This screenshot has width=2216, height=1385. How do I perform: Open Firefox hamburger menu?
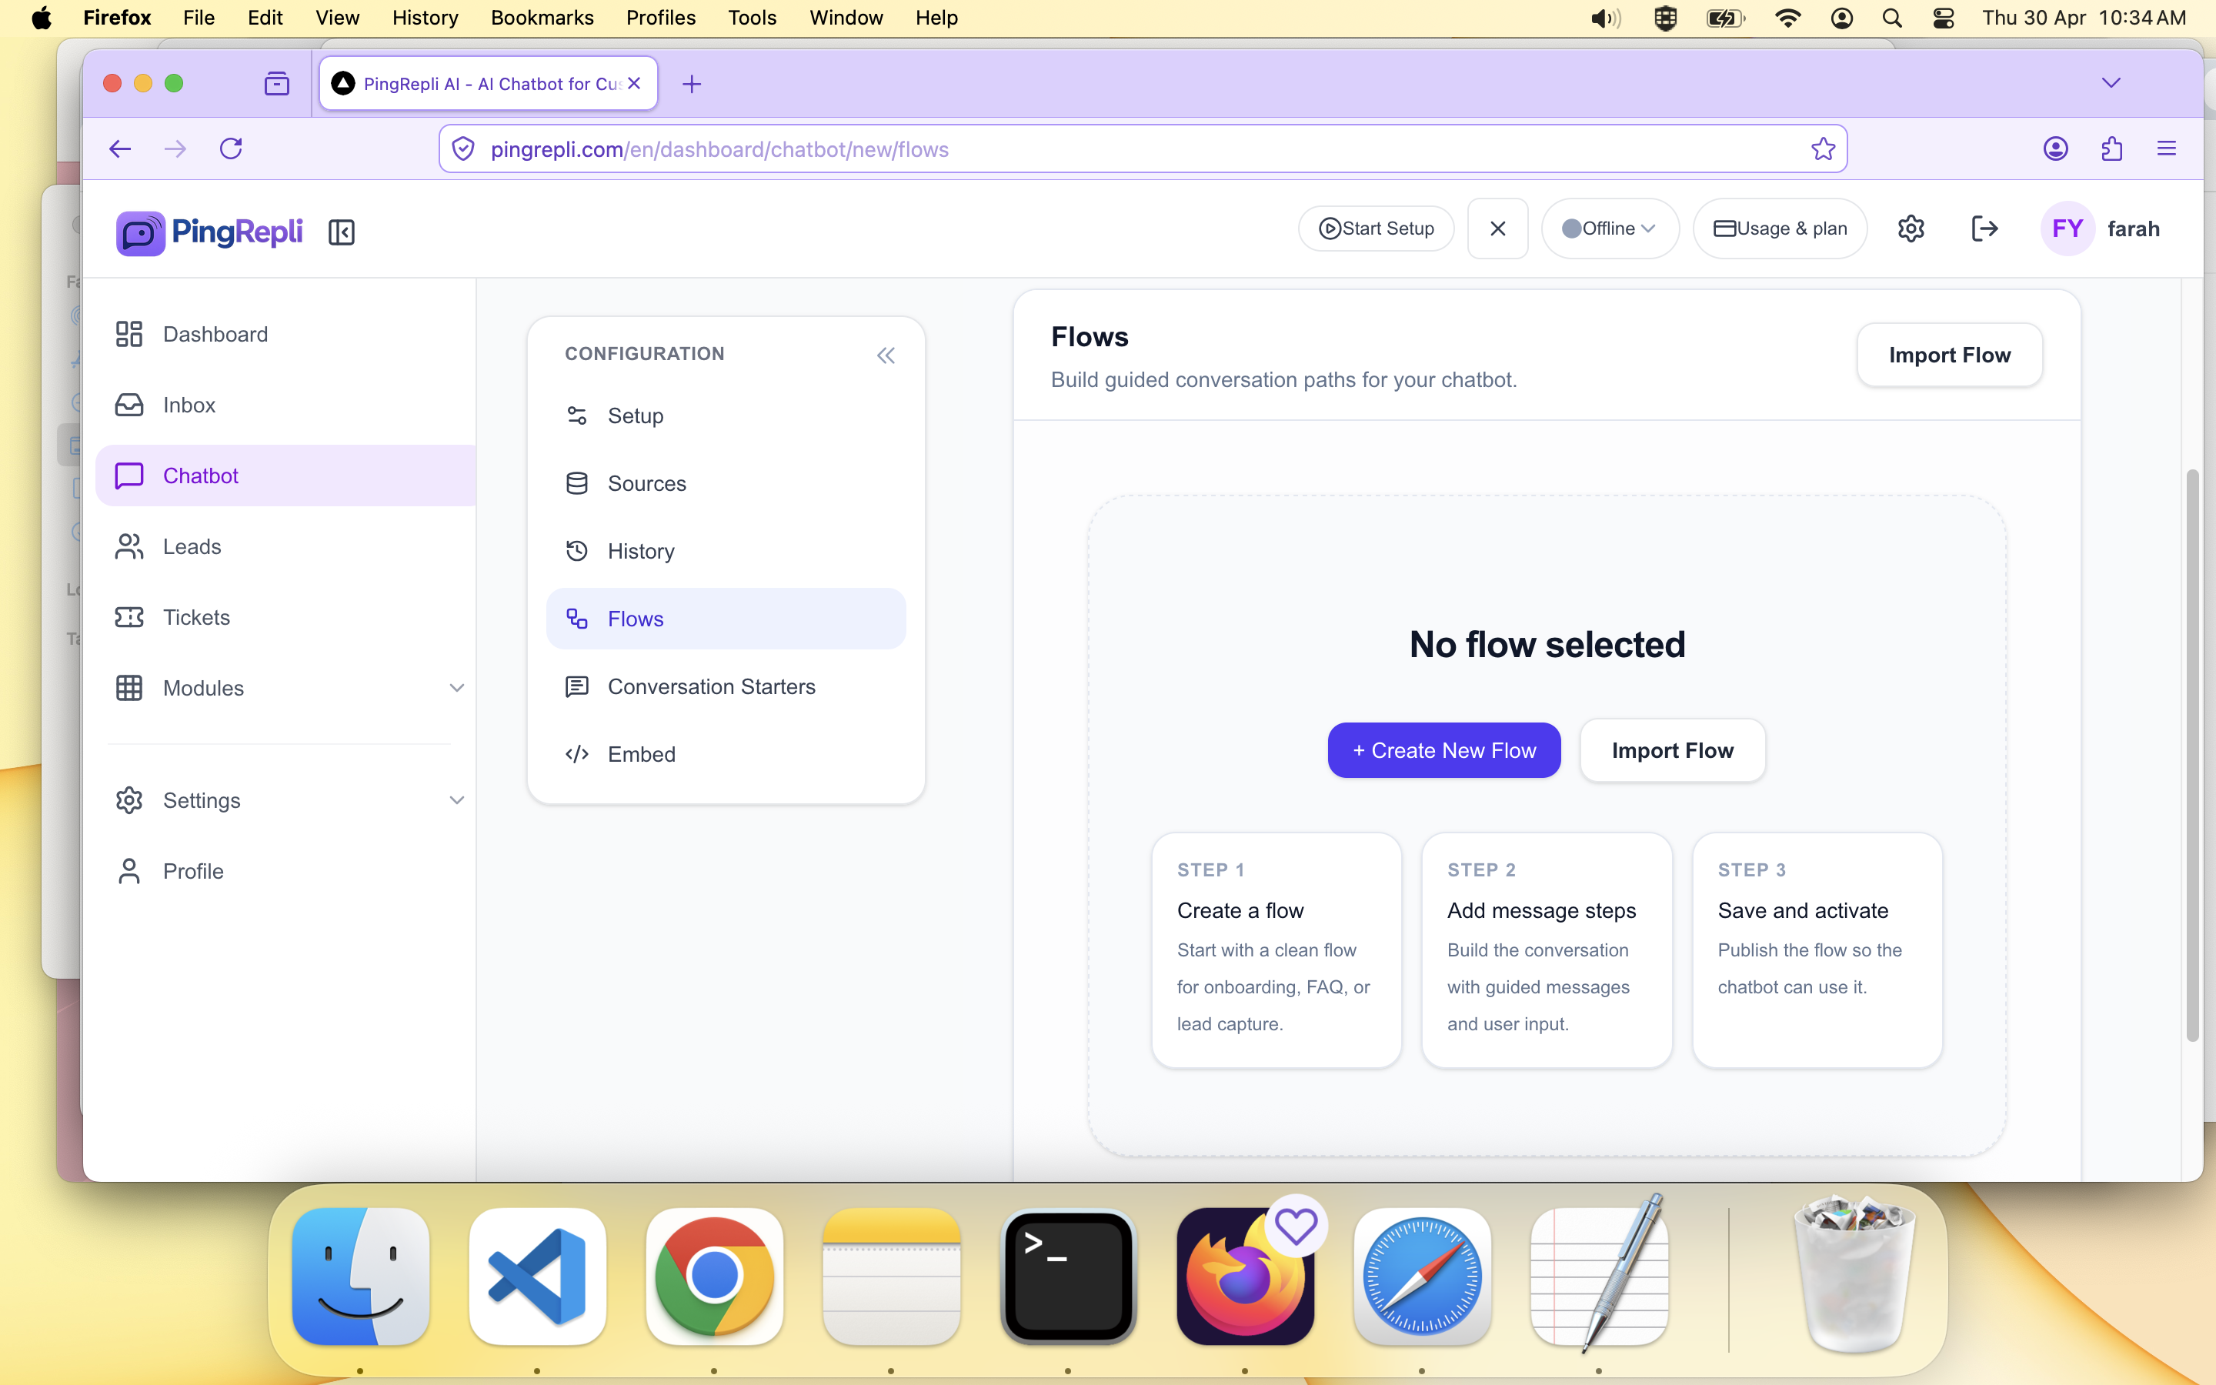pyautogui.click(x=2167, y=149)
